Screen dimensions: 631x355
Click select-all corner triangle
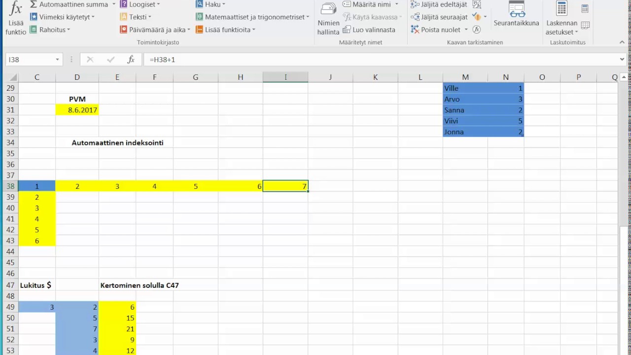(13, 77)
